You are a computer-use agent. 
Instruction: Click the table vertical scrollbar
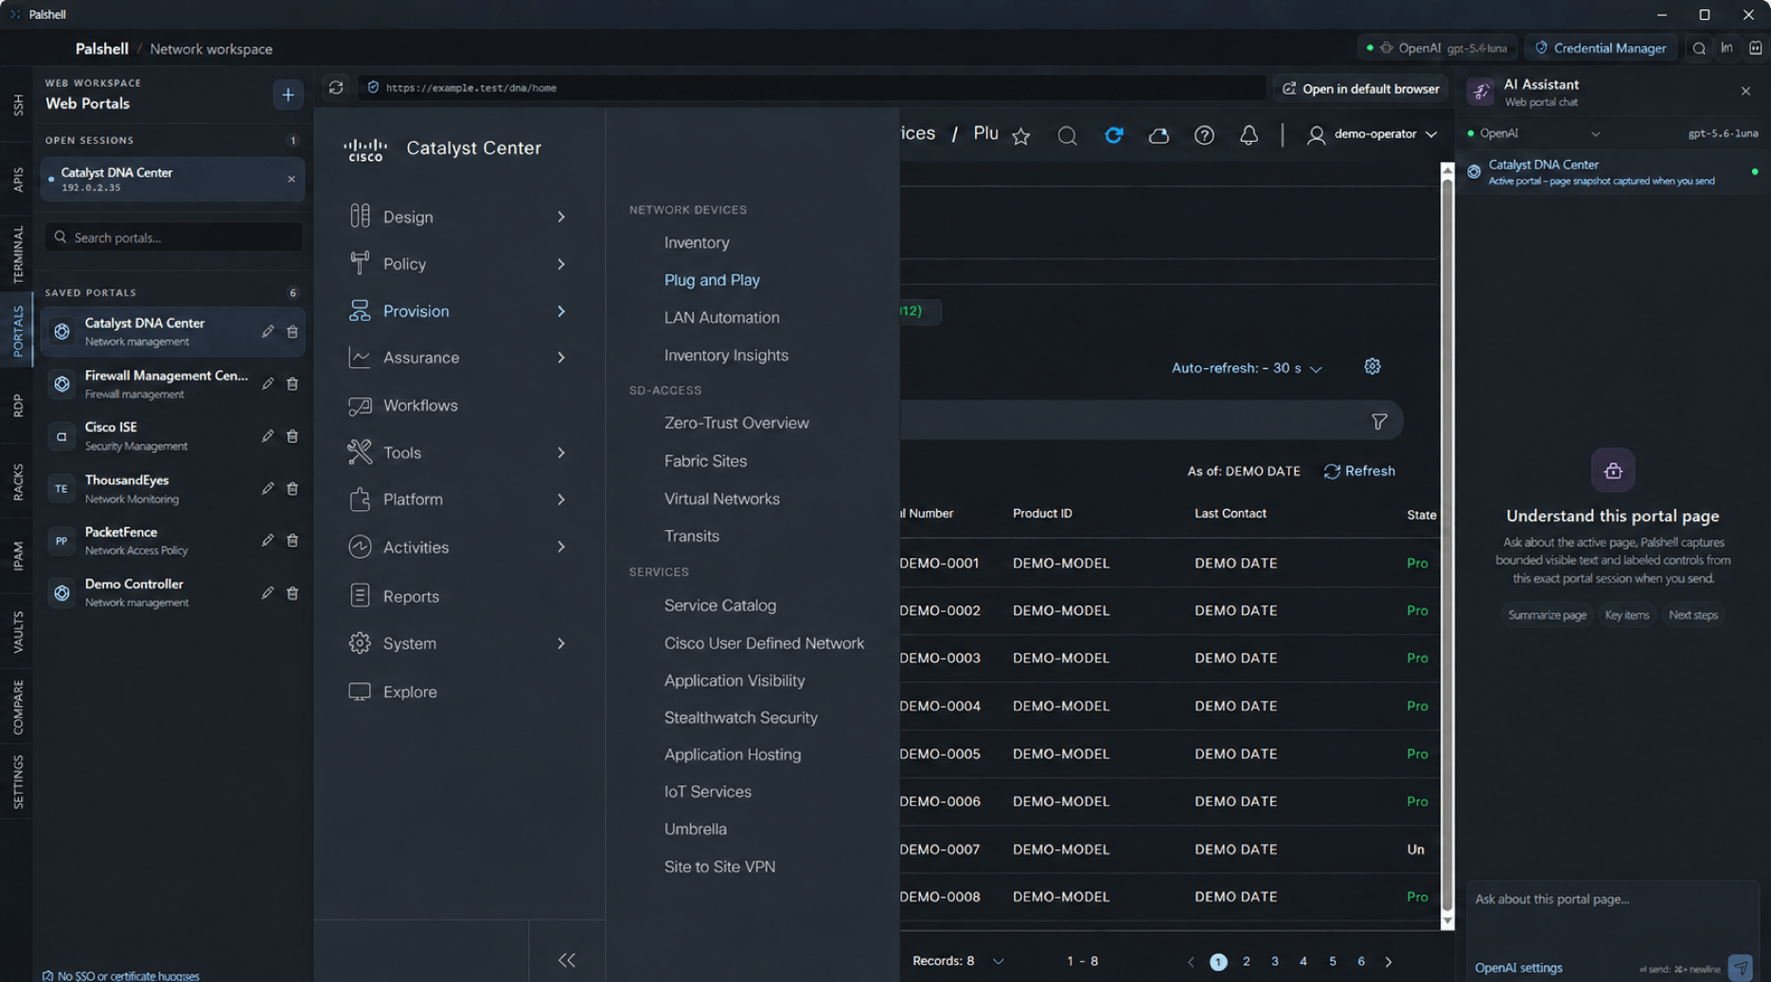click(1447, 546)
